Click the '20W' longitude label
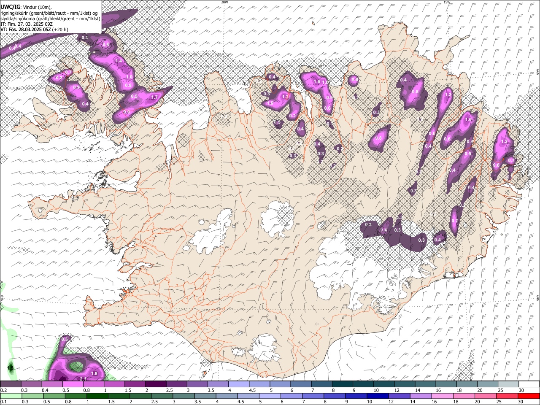The image size is (540, 405). pyautogui.click(x=224, y=2)
